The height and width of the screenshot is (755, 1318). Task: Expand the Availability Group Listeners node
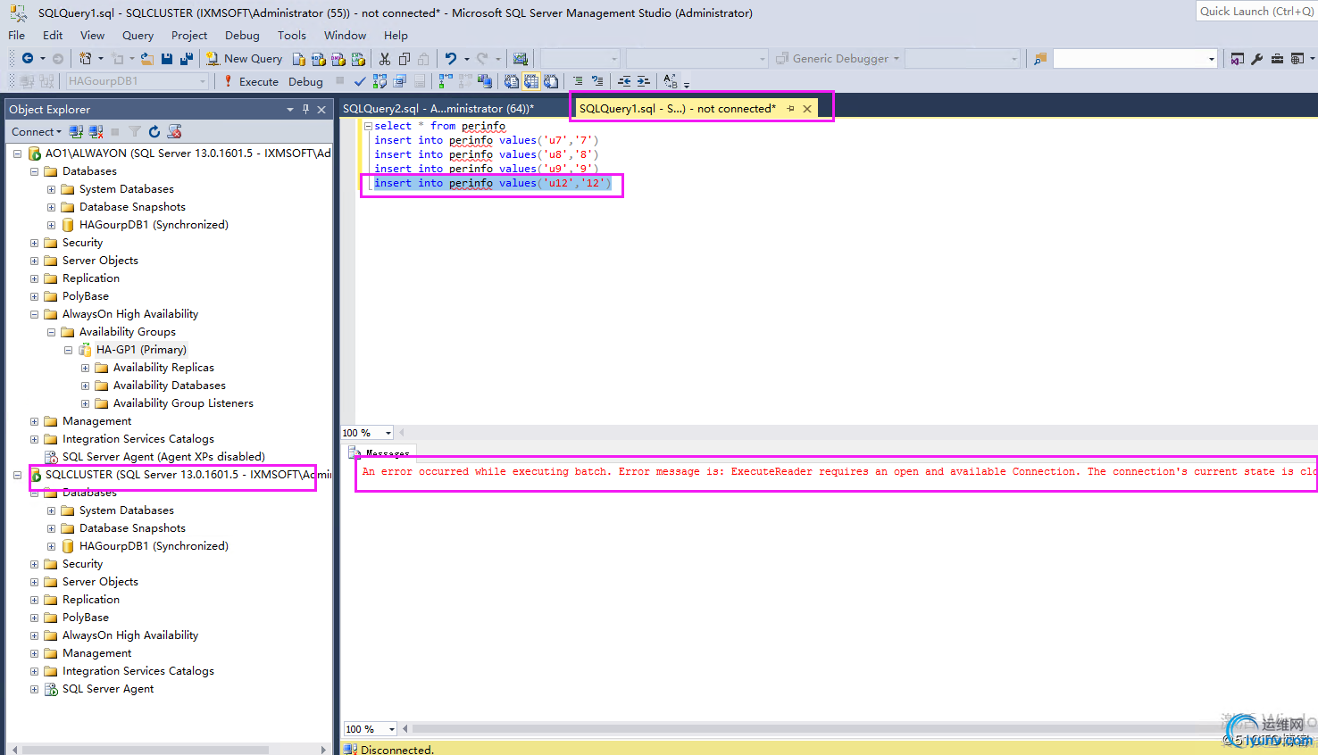tap(85, 403)
